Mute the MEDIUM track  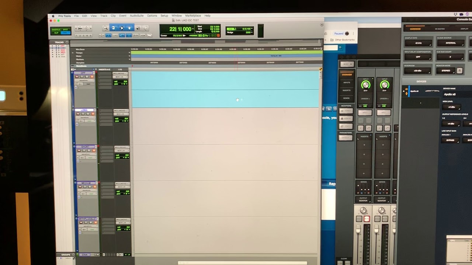(x=94, y=187)
